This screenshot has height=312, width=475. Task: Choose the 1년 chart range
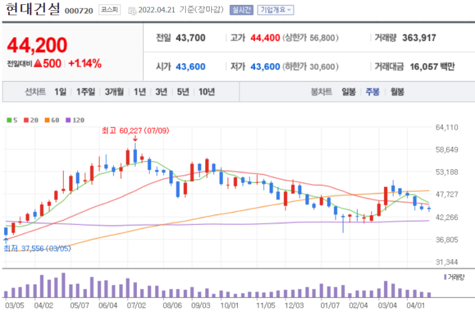140,92
